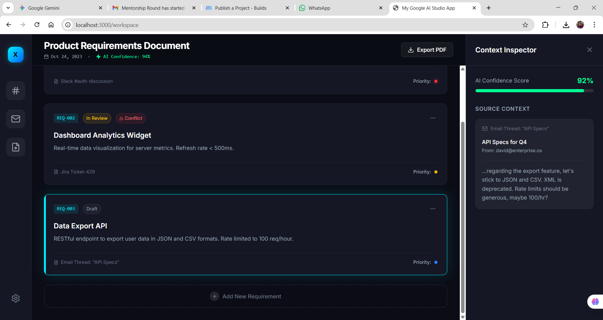Click the file upload icon in sidebar
Image resolution: width=603 pixels, height=320 pixels.
(x=15, y=147)
